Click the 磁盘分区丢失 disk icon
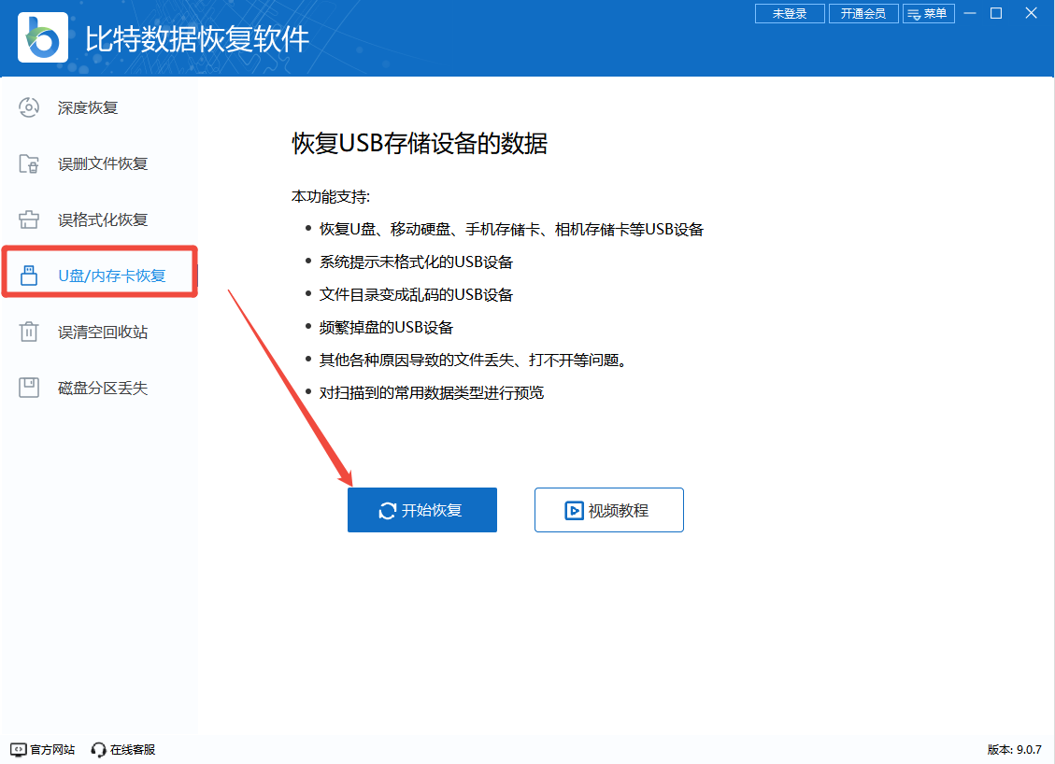Viewport: 1055px width, 764px height. [x=29, y=388]
